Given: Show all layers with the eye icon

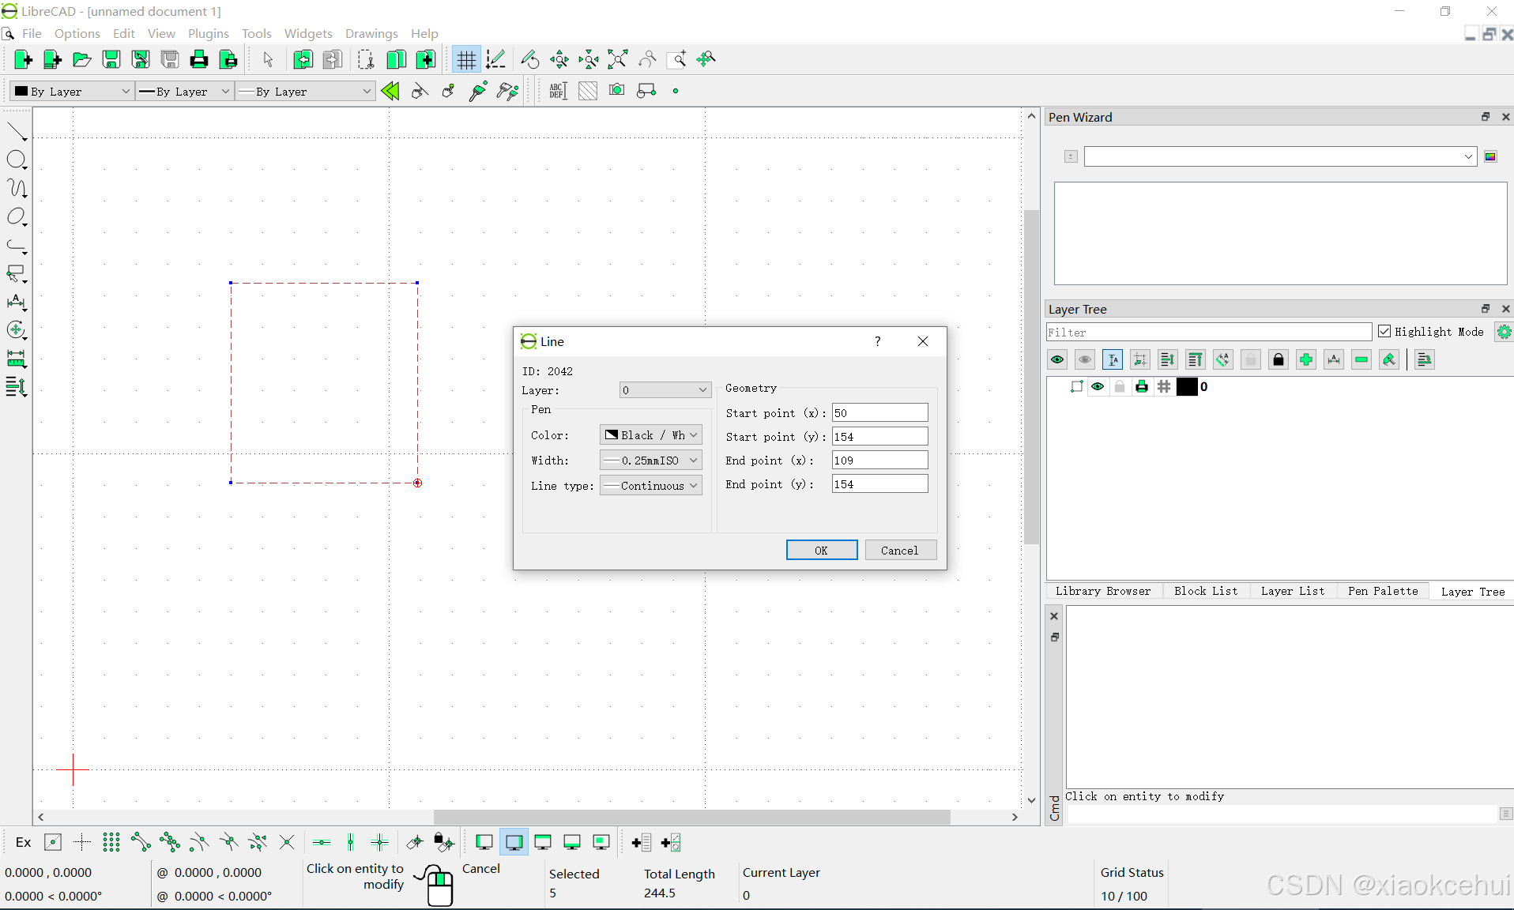Looking at the screenshot, I should (x=1057, y=360).
